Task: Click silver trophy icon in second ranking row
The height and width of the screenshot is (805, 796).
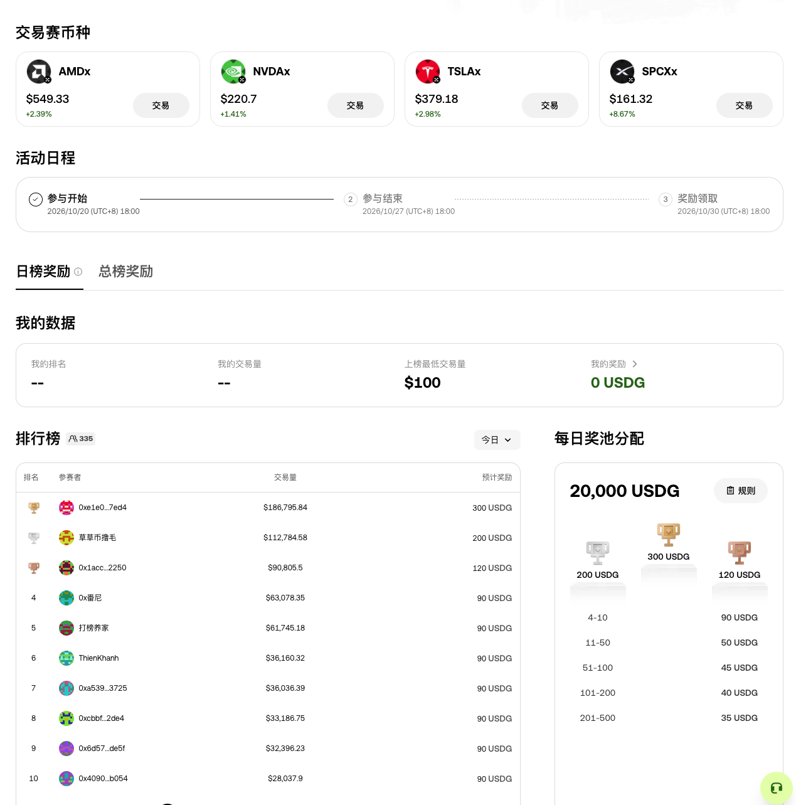Action: pyautogui.click(x=34, y=538)
